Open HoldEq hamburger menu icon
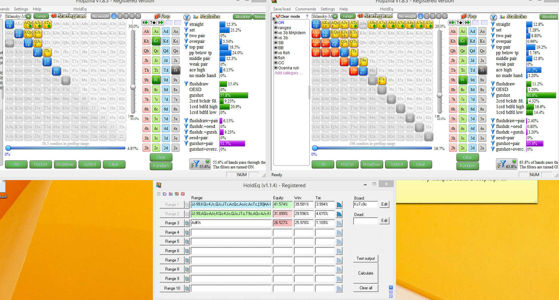The image size is (559, 300). 159,194
